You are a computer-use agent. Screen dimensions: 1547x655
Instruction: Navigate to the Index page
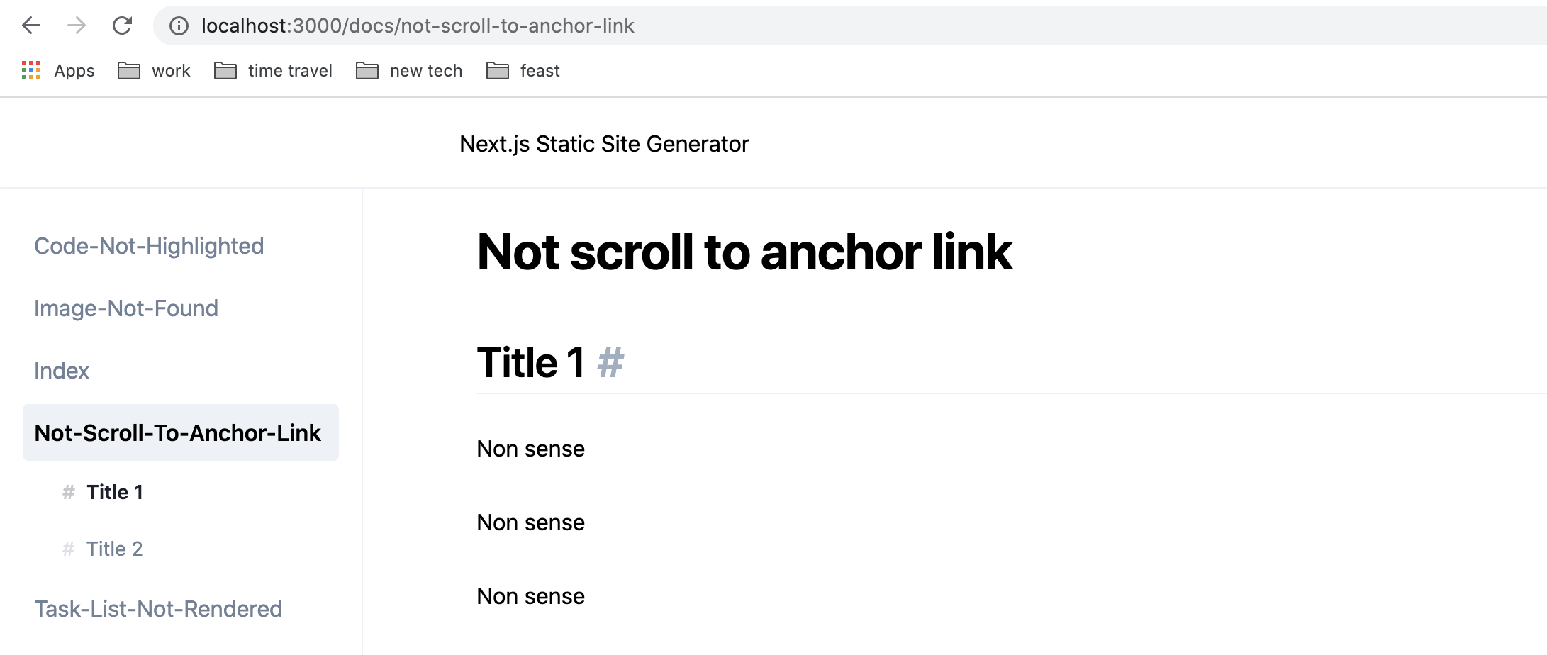click(x=61, y=370)
